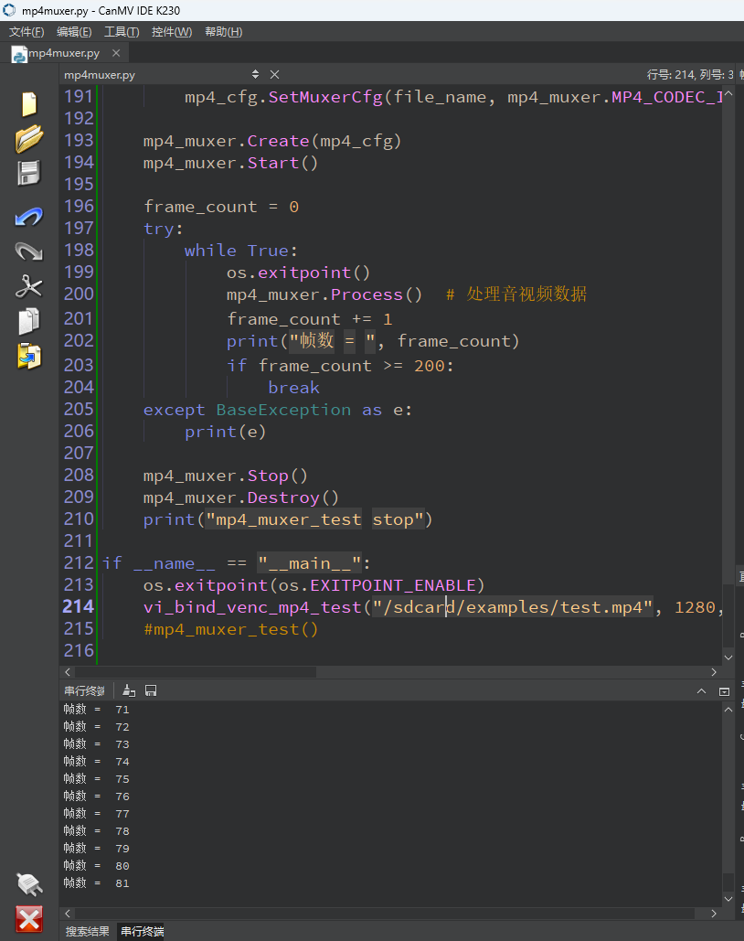Screen dimensions: 744x941
Task: Switch to 串行终端 bottom tab
Action: [x=143, y=931]
